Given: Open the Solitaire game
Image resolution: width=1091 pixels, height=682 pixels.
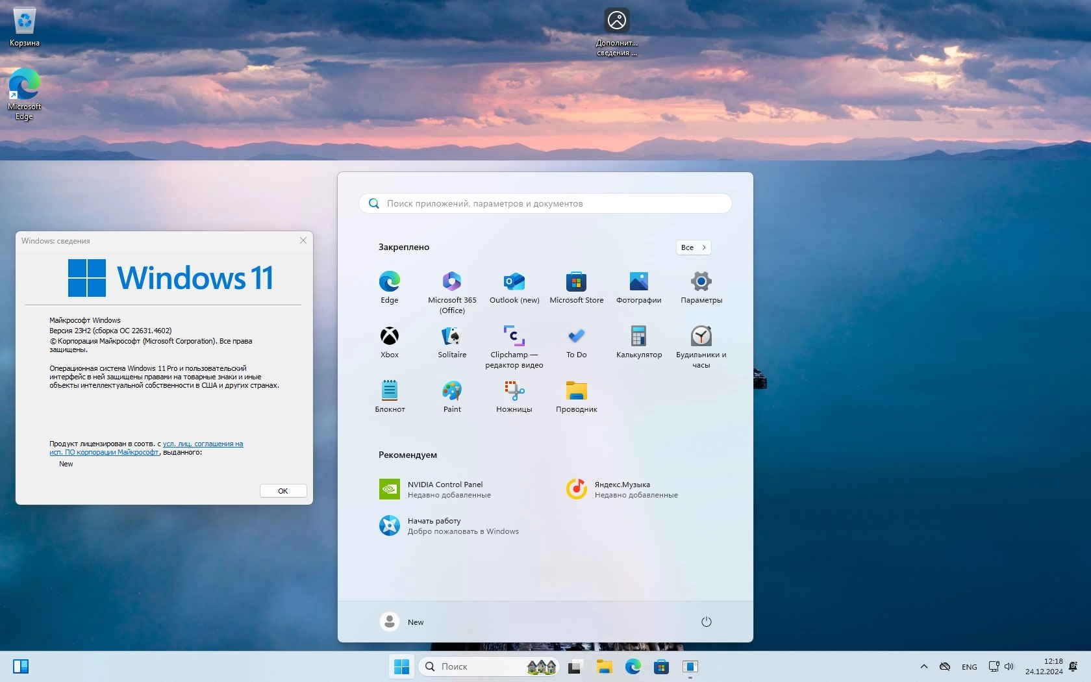Looking at the screenshot, I should click(452, 342).
